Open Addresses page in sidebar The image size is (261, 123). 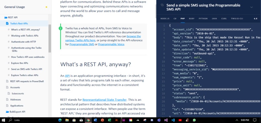pos(16,99)
